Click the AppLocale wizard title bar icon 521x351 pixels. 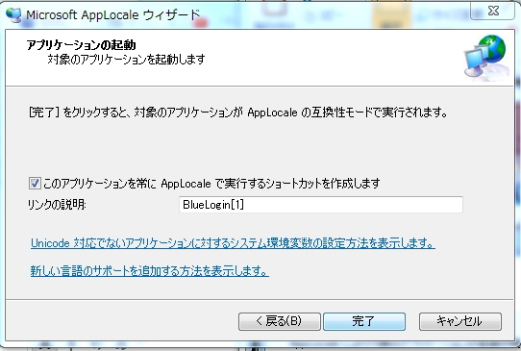coord(13,15)
